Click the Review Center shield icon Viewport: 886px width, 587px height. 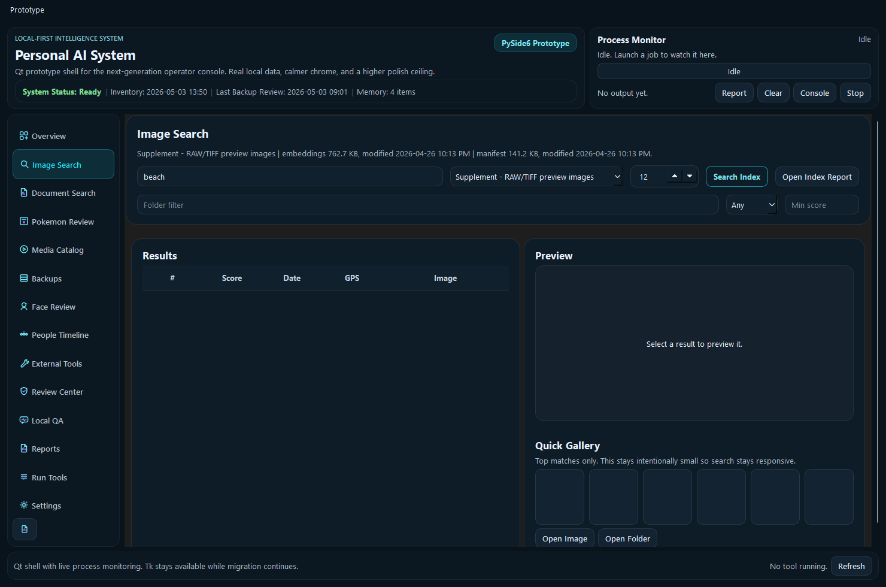coord(24,391)
